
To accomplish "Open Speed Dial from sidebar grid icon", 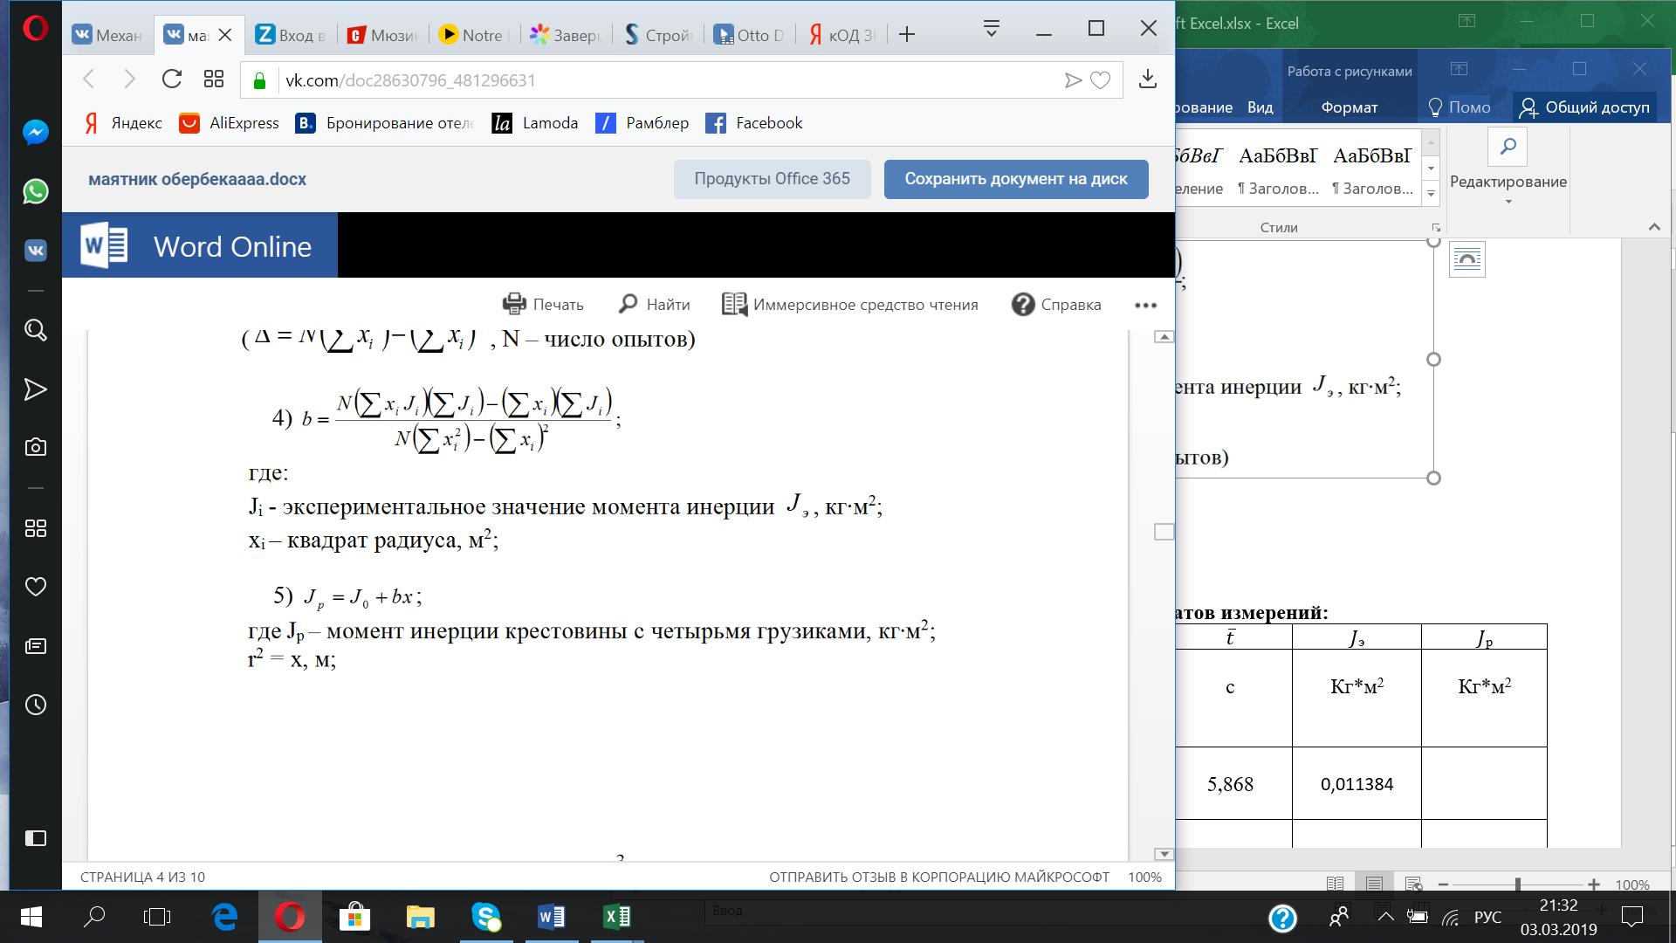I will click(x=36, y=528).
